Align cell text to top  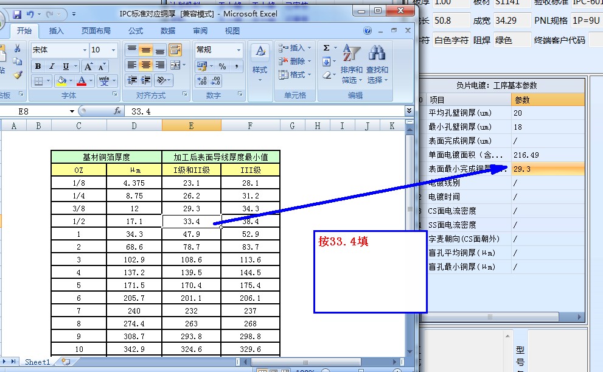132,50
